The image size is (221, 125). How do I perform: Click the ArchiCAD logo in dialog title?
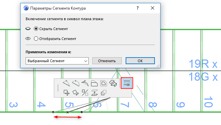pyautogui.click(x=26, y=8)
